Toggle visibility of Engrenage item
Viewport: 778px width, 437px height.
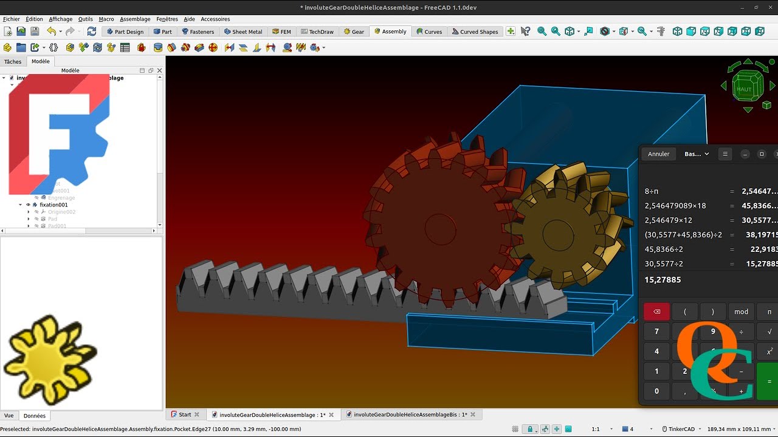tap(36, 198)
